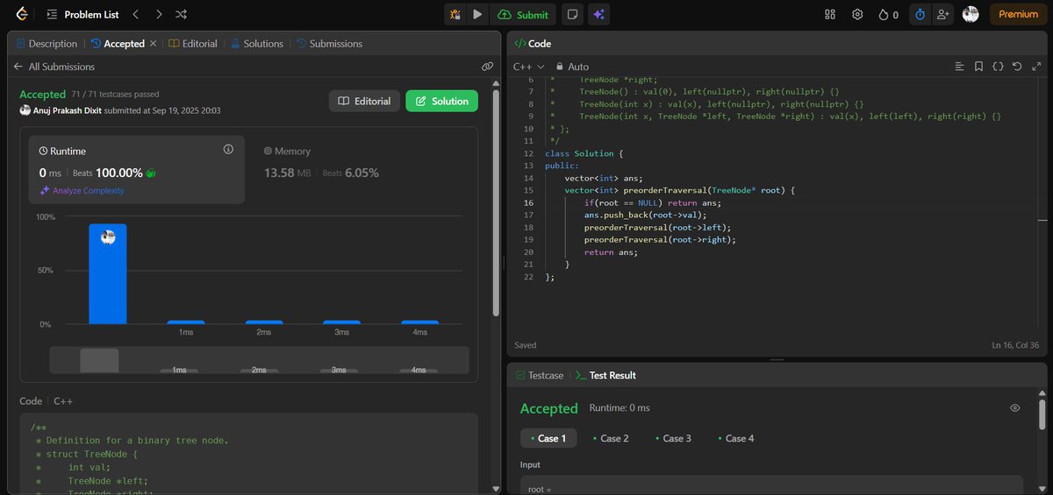This screenshot has height=495, width=1053.
Task: Open the C++ language dropdown
Action: tap(529, 67)
